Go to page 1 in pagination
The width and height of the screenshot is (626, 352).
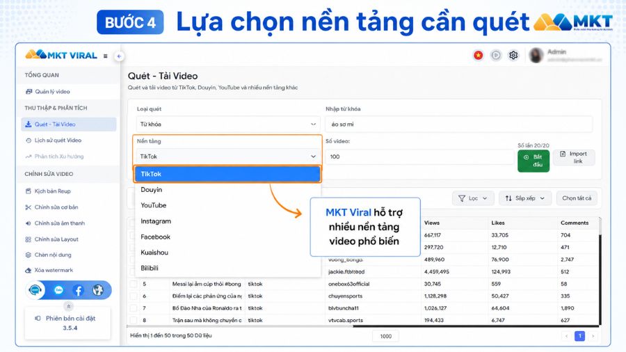tap(579, 336)
